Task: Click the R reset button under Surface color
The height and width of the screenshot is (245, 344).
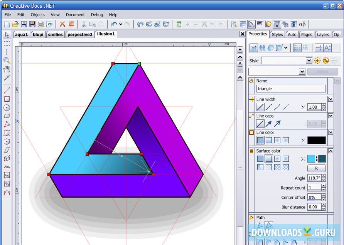Action: pos(316,168)
